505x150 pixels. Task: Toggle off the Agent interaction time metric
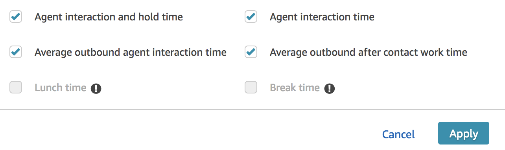pos(251,17)
